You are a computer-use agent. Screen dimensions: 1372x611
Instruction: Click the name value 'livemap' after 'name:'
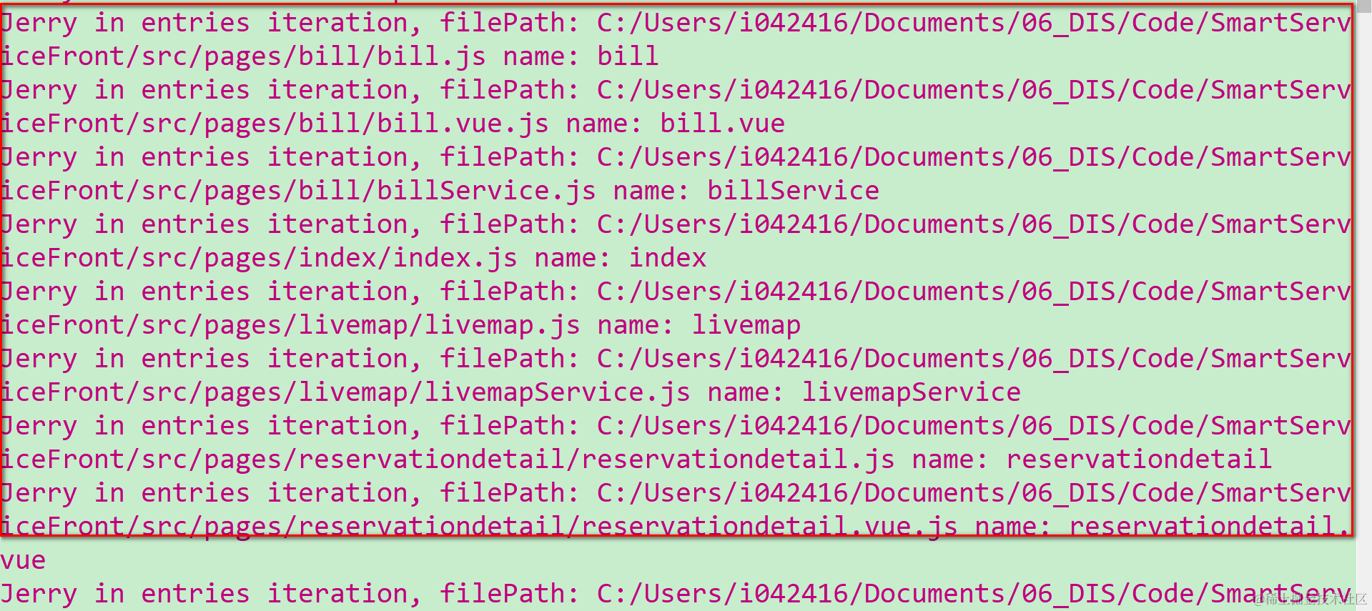(746, 325)
